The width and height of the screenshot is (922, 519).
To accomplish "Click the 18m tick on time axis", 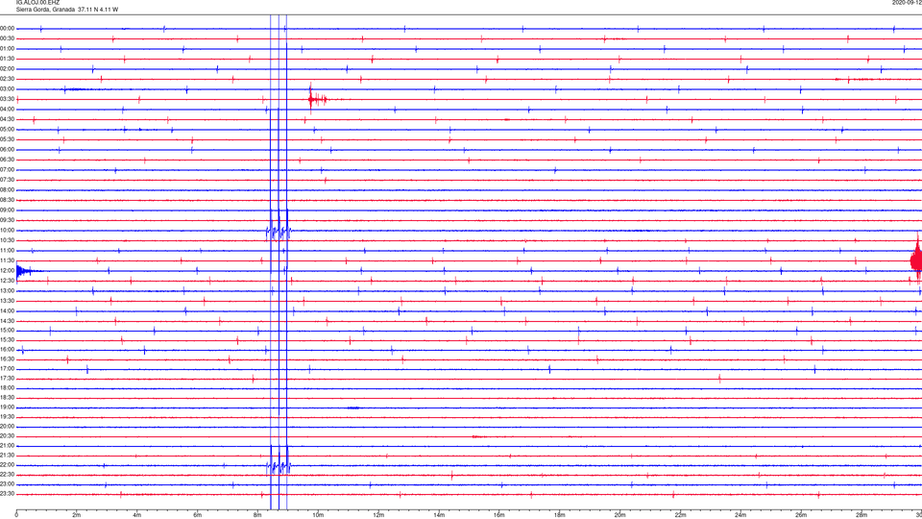I will (x=559, y=515).
